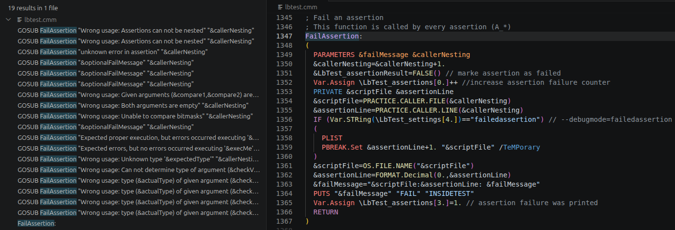Open result "Wrong usage: Both arguments are empty"
The image size is (675, 230).
click(x=133, y=105)
